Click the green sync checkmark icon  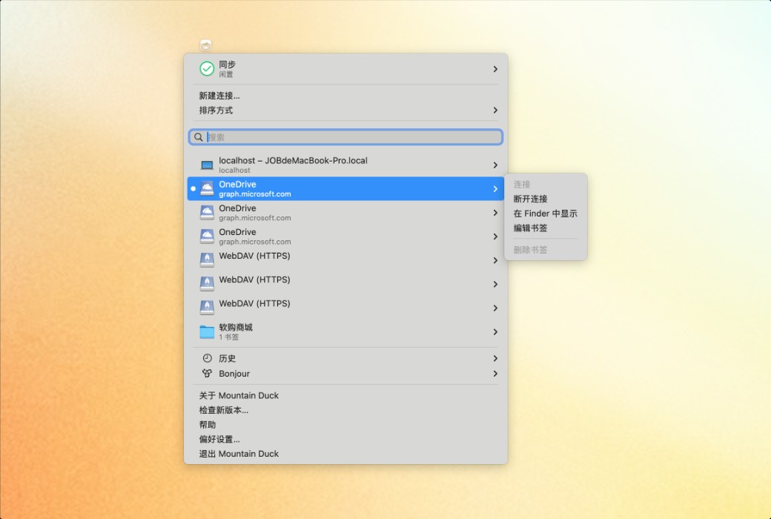click(207, 69)
